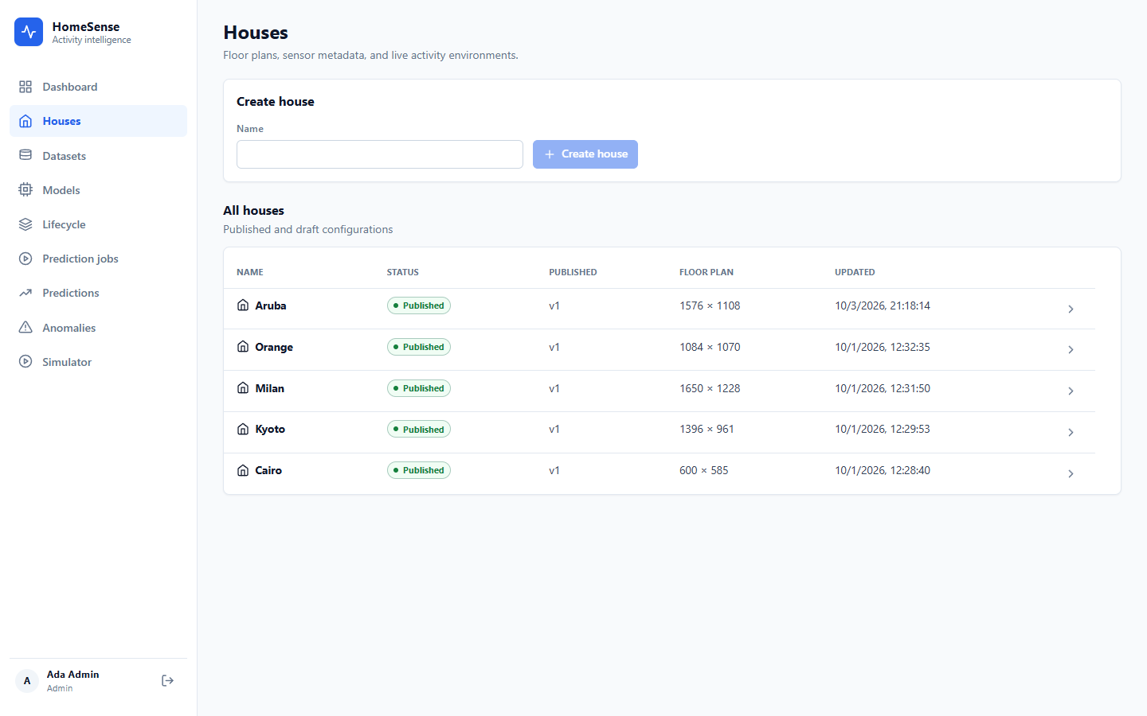Click the house icon beside Aruba

point(243,305)
